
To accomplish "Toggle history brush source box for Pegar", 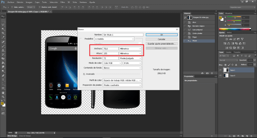I will [x=185, y=37].
